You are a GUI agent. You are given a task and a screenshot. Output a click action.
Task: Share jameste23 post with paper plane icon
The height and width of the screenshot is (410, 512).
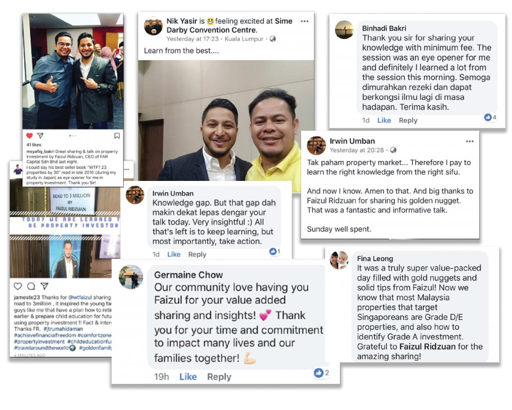45,286
